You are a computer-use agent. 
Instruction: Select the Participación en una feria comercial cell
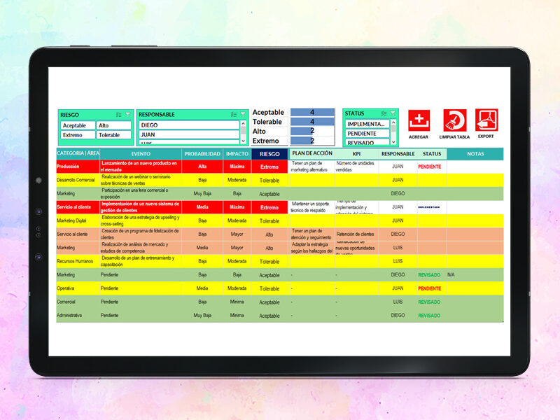click(141, 194)
